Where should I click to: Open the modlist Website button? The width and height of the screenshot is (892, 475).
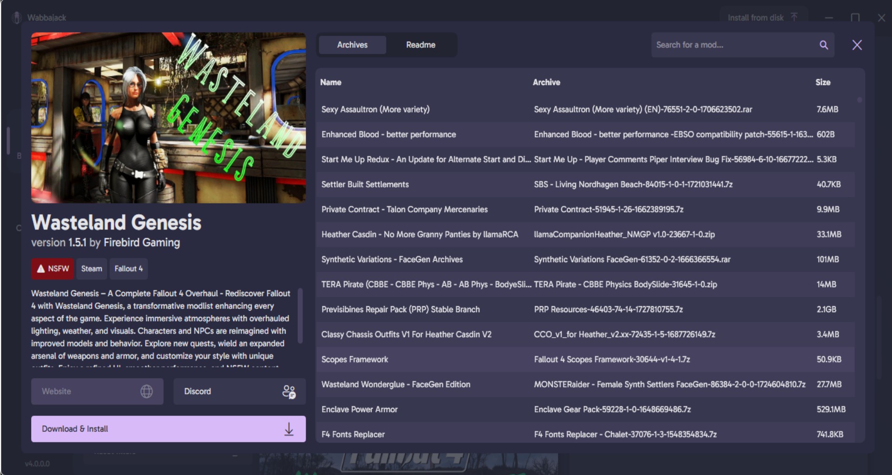coord(97,392)
